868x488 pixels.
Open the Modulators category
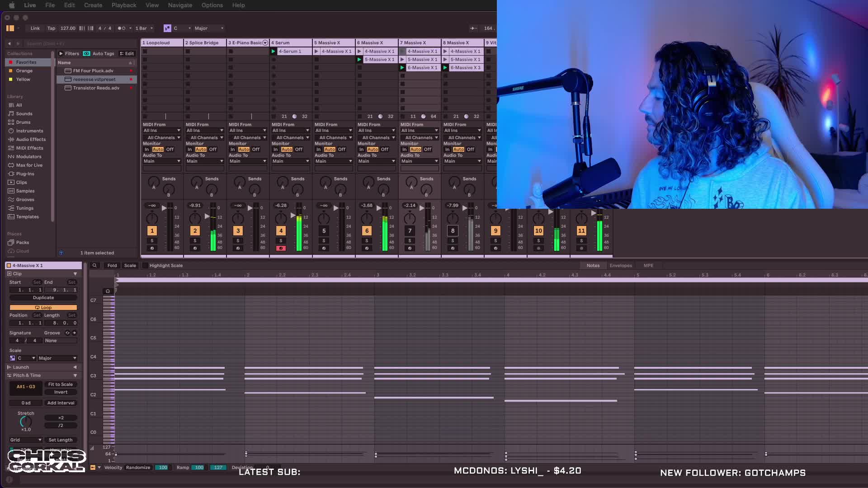point(28,156)
